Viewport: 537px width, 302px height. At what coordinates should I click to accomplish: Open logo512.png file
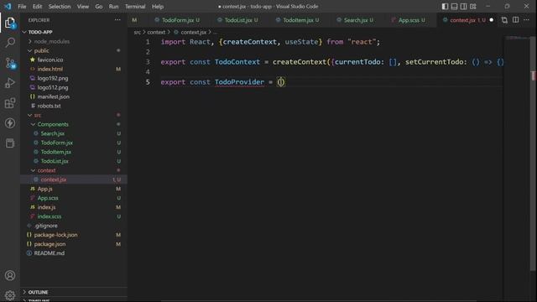pos(53,87)
